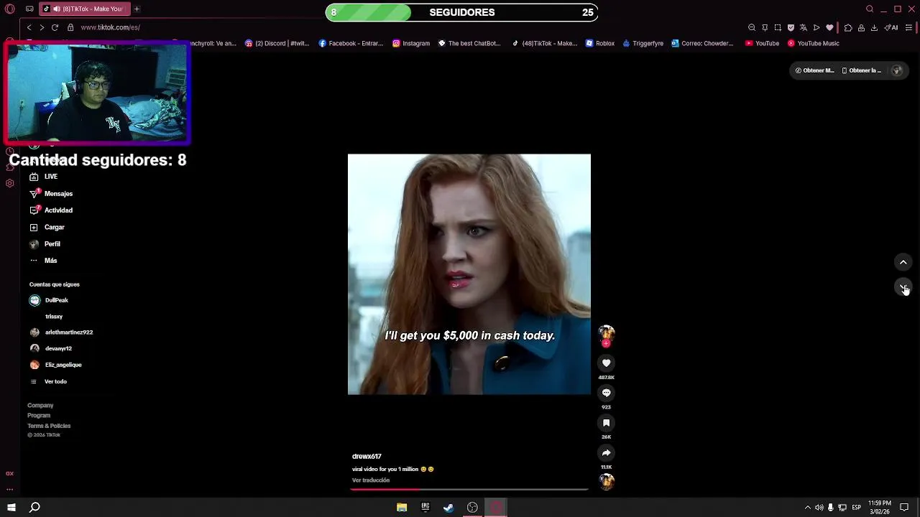Go forward in browser history
The height and width of the screenshot is (517, 920).
(42, 27)
